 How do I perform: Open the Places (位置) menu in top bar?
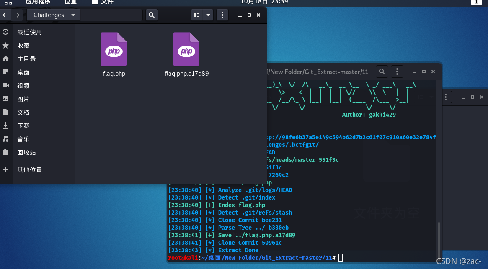(x=70, y=2)
